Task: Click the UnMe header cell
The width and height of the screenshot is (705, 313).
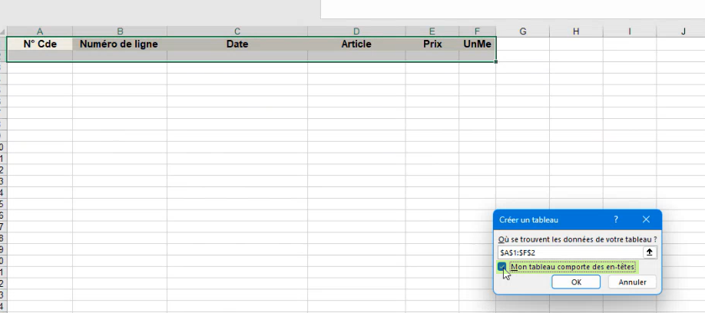Action: (x=478, y=44)
